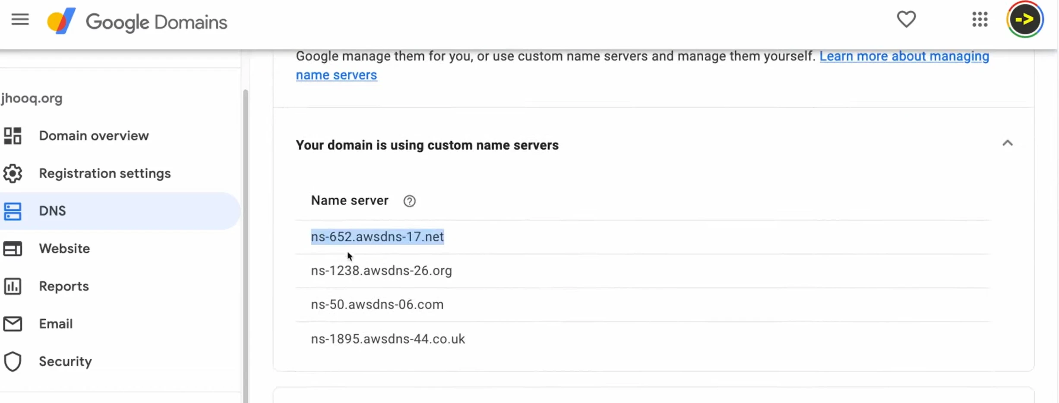
Task: Open Reports in the sidebar
Action: tap(64, 286)
